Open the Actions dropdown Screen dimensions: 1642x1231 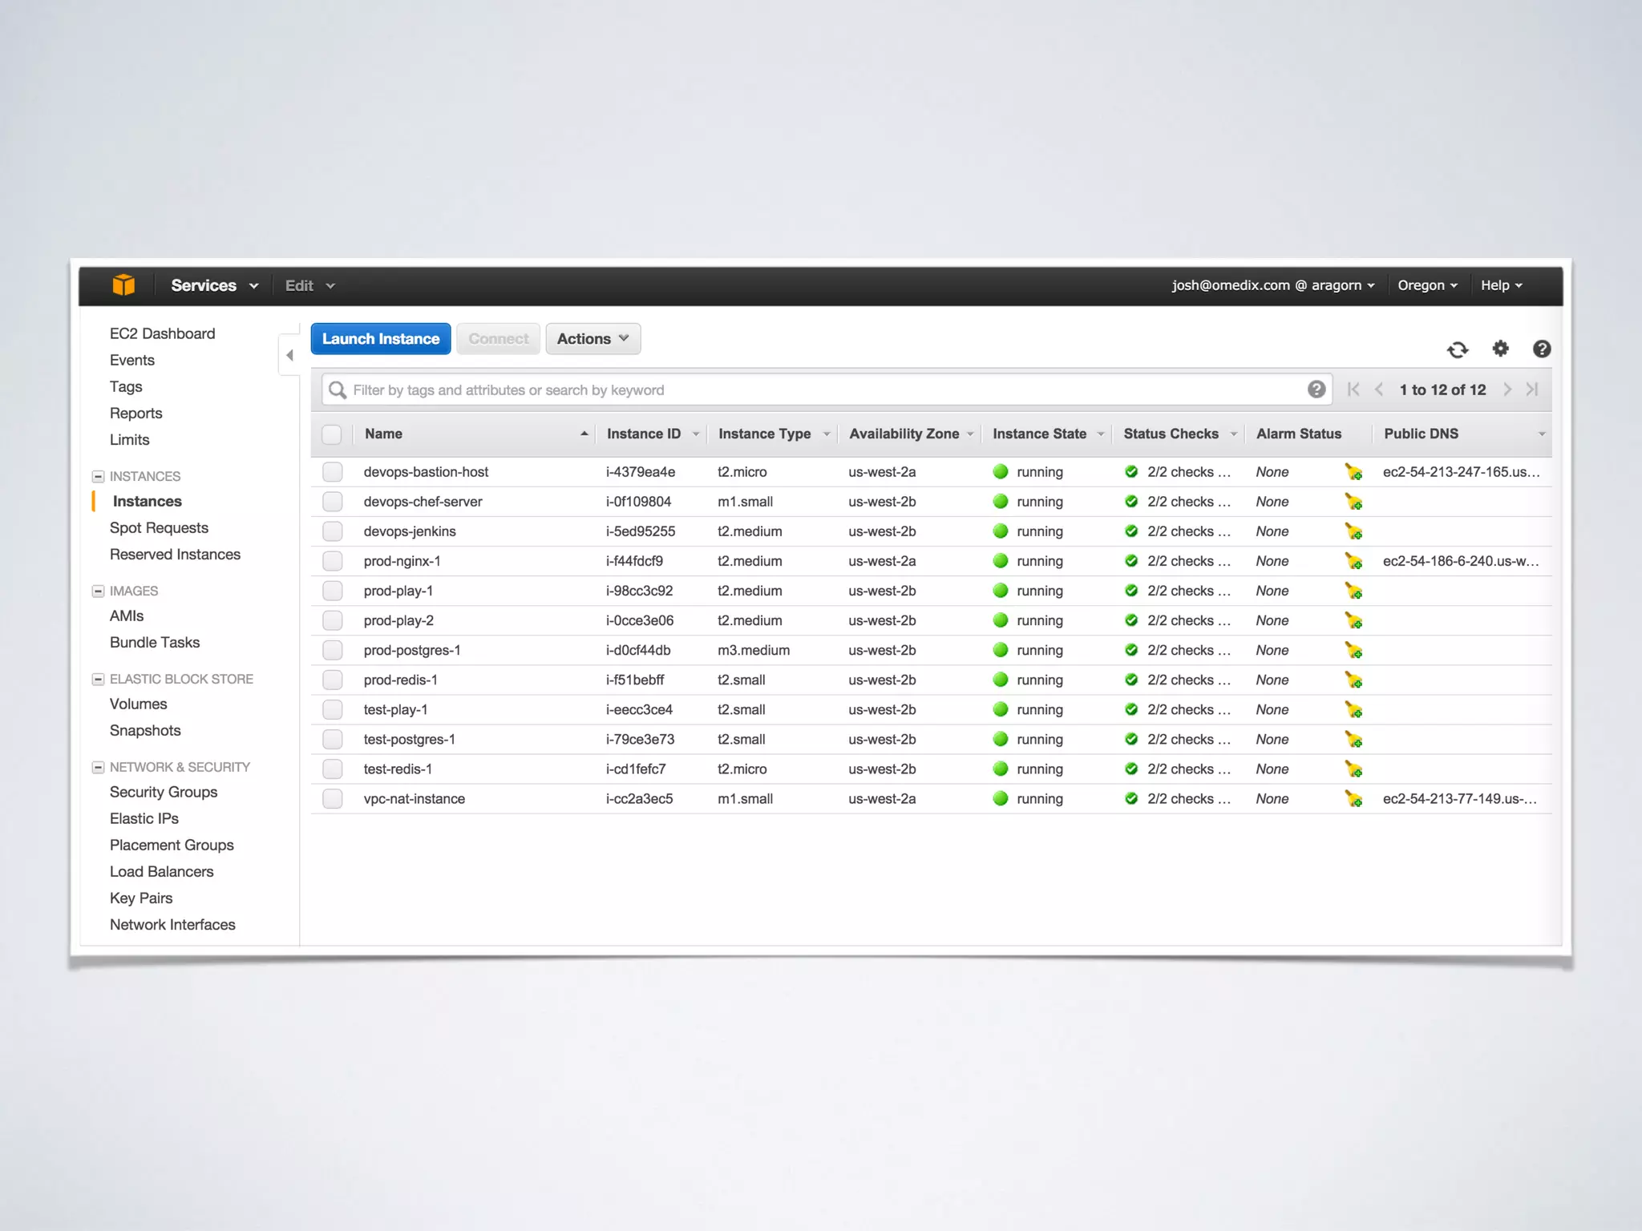592,339
